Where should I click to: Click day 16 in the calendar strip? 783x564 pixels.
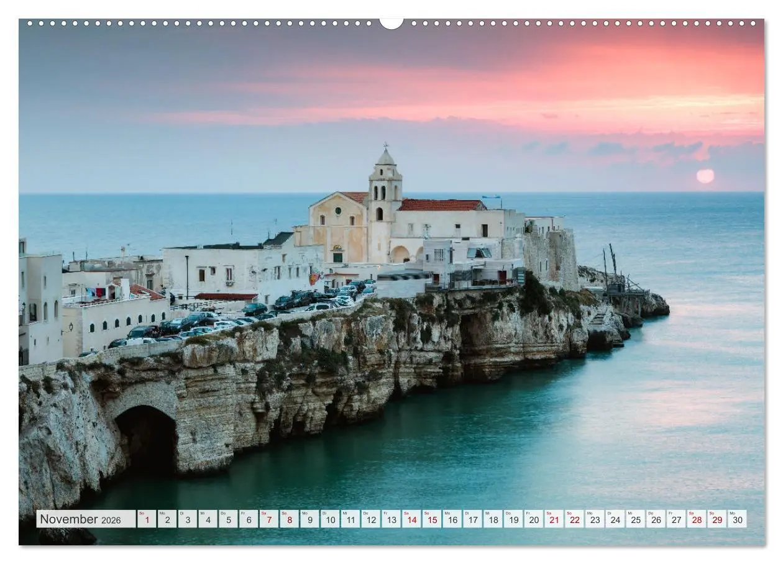[452, 519]
